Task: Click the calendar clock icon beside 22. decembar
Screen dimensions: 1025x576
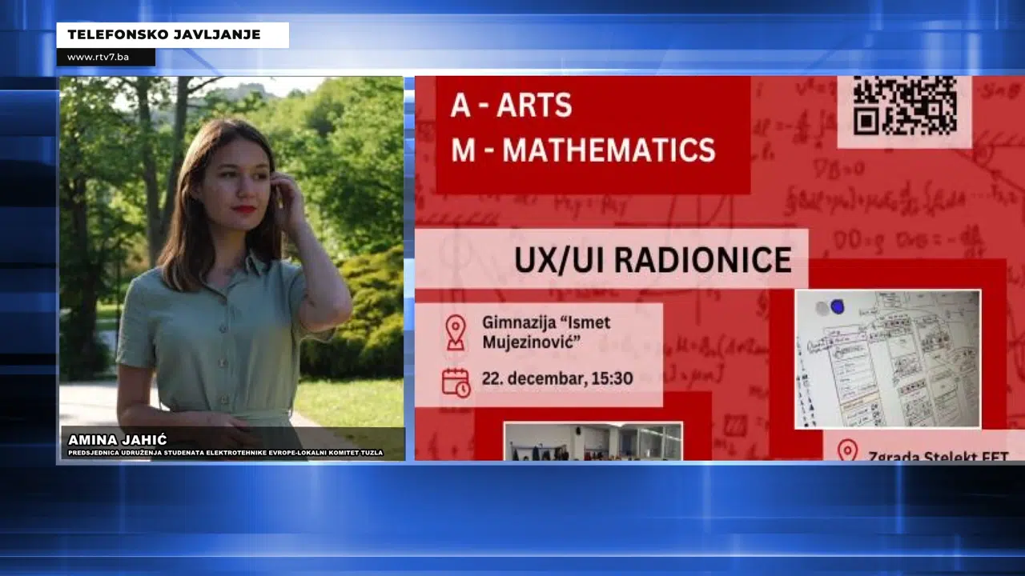Action: tap(456, 382)
